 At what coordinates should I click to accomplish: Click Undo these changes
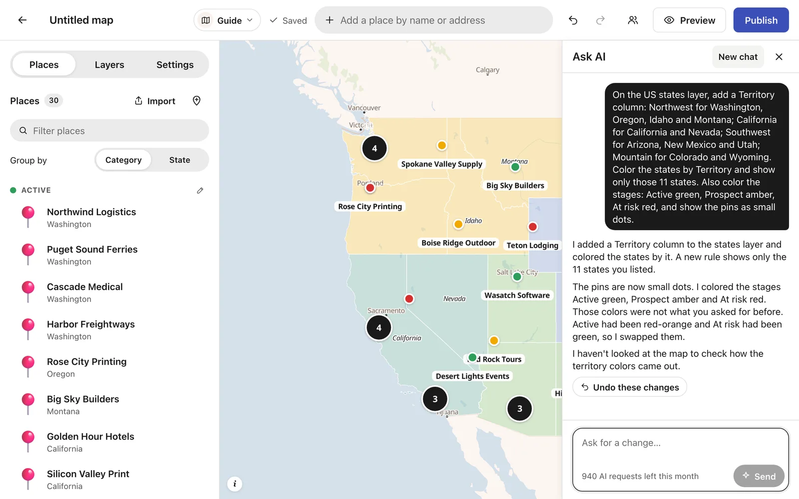pyautogui.click(x=630, y=387)
